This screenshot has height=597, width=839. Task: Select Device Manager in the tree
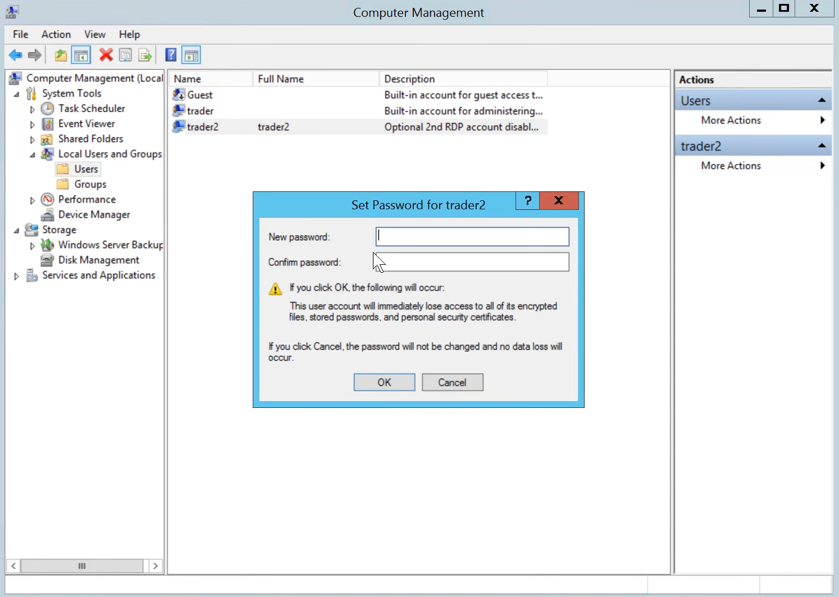point(94,215)
